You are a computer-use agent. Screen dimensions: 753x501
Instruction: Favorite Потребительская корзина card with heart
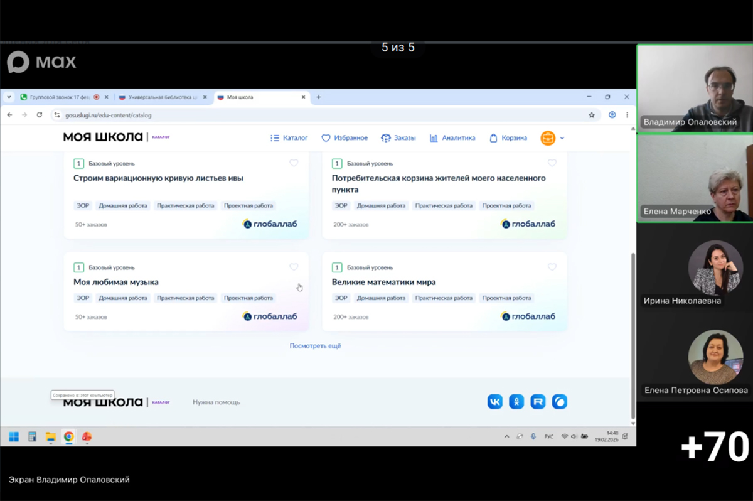pos(552,163)
